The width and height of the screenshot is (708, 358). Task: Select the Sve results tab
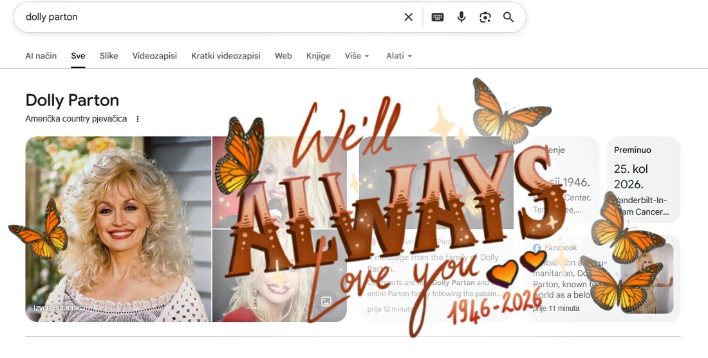pyautogui.click(x=78, y=56)
